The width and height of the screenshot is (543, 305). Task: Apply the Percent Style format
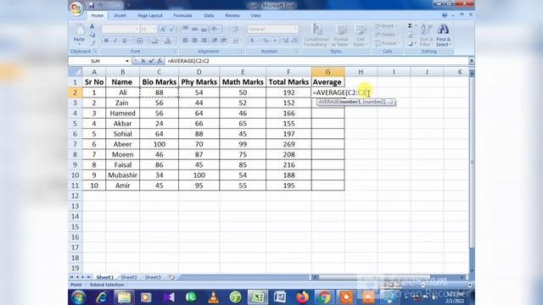(266, 41)
